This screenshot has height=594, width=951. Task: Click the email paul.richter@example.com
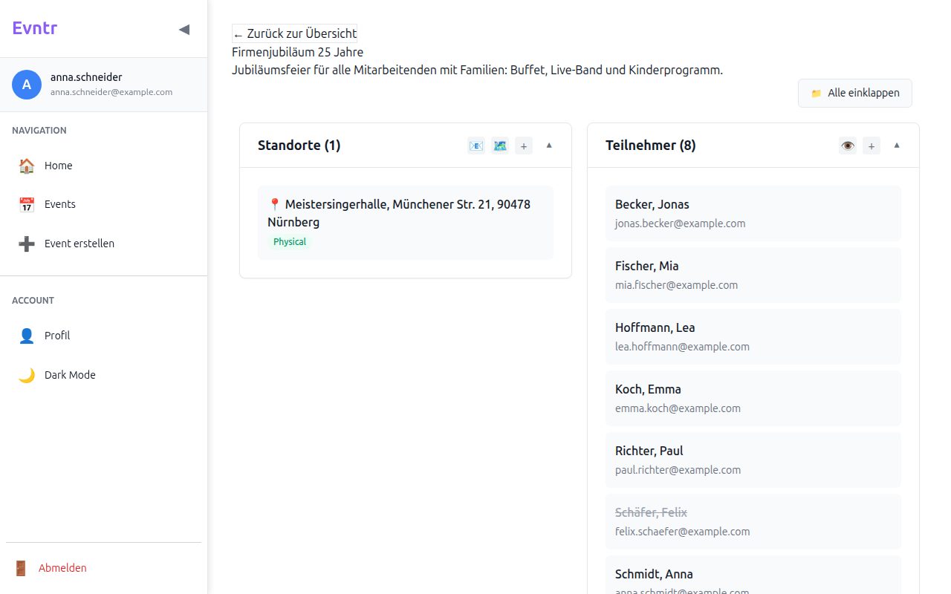[678, 470]
